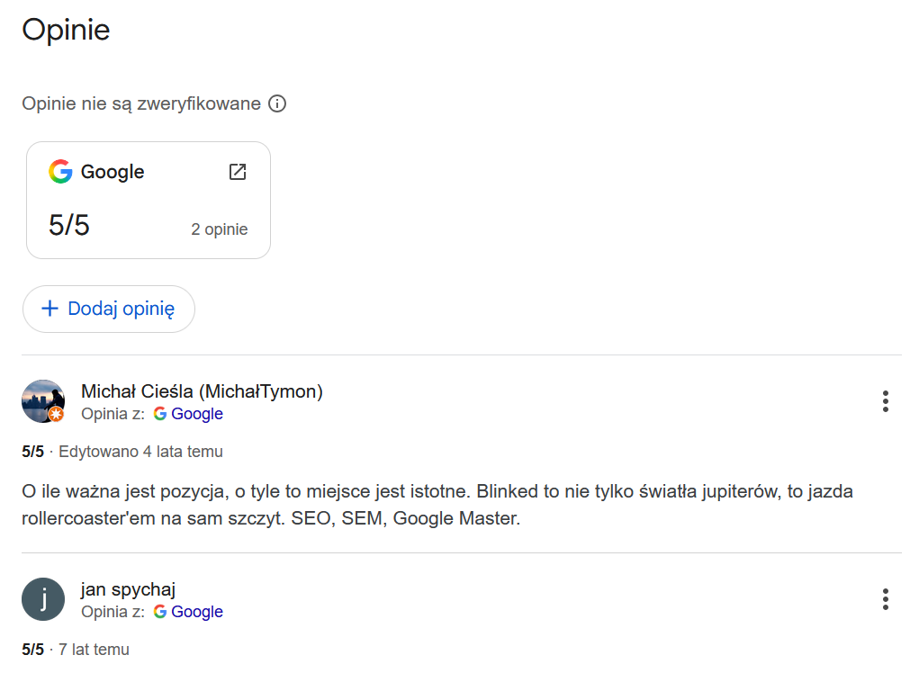The image size is (919, 673).
Task: Click the orange badge on Michał's avatar
Action: pyautogui.click(x=56, y=414)
